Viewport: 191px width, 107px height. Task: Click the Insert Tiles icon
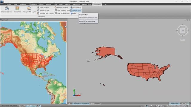pos(17,8)
